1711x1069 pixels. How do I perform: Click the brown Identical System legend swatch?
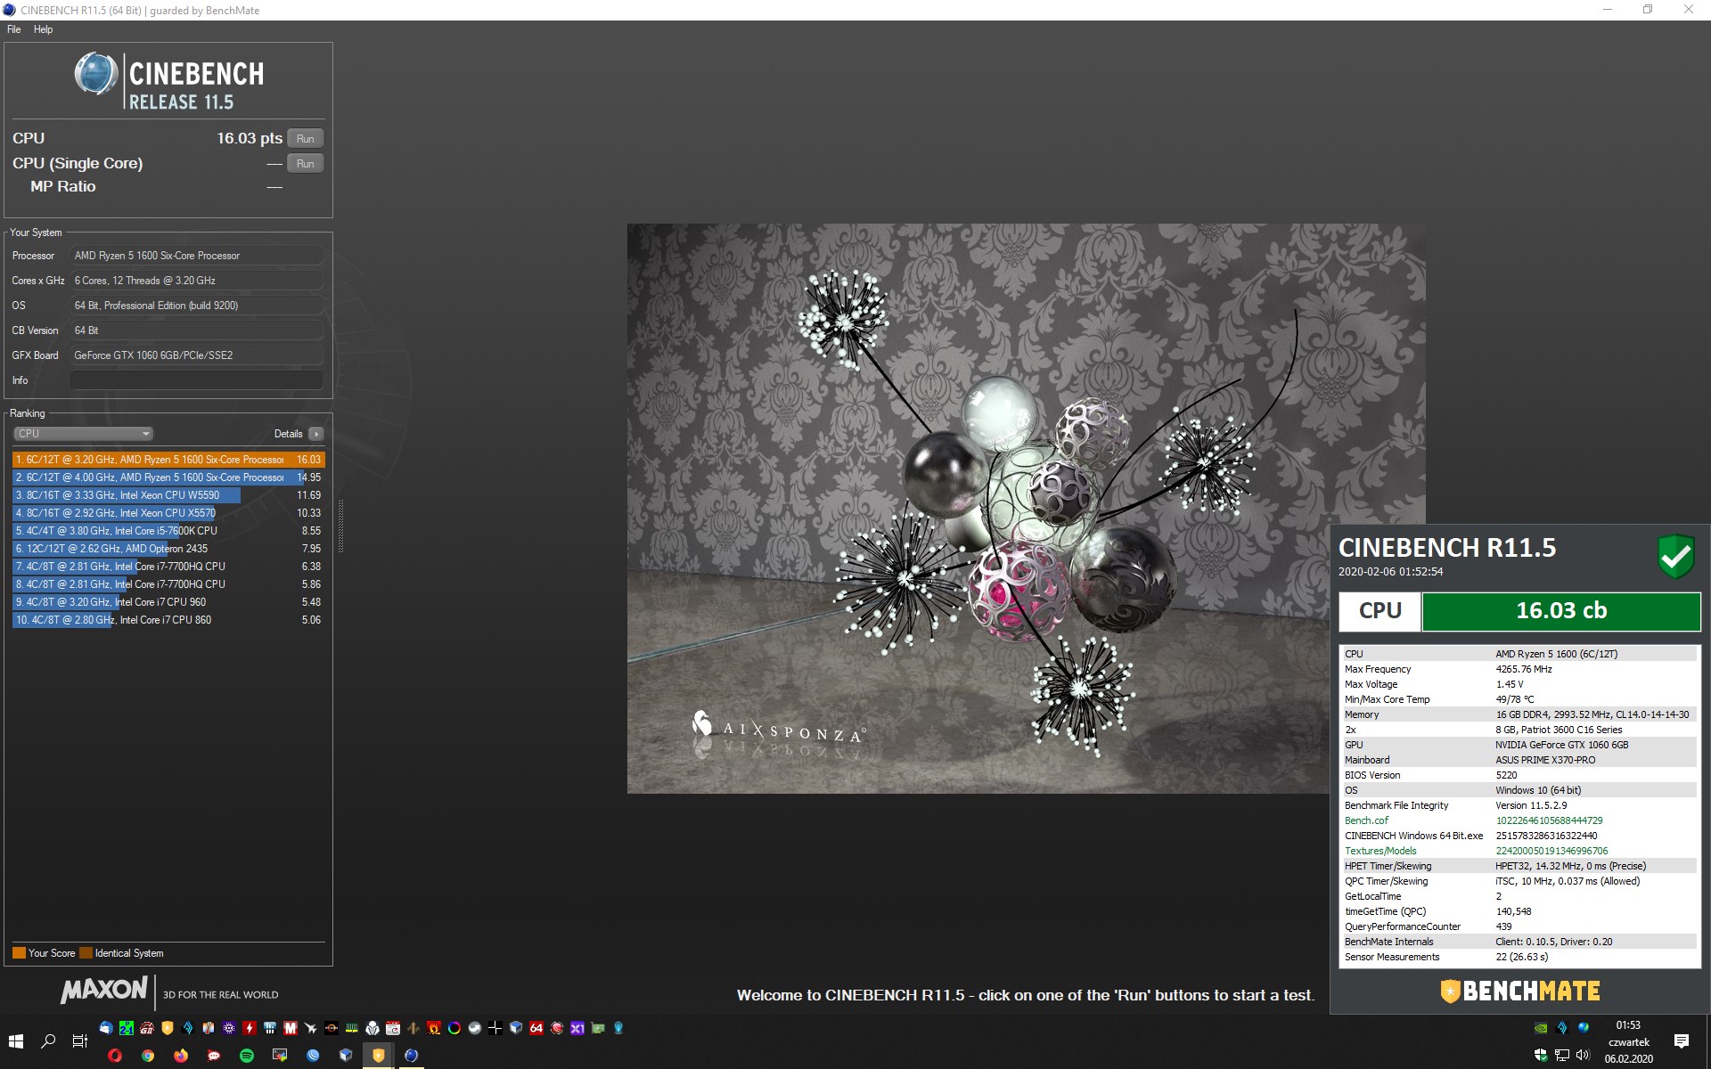[86, 953]
